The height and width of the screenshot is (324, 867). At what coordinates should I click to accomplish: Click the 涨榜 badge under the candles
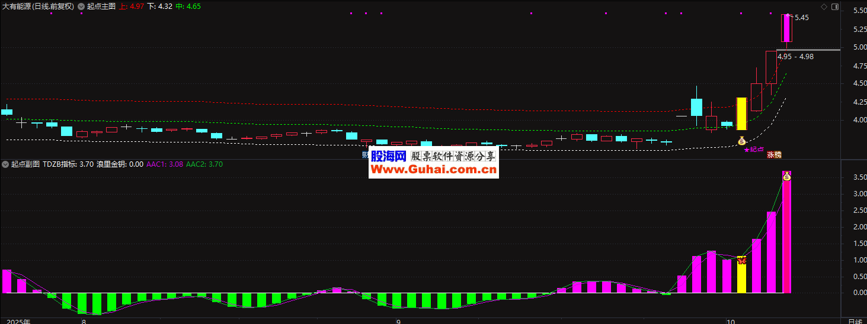pos(774,155)
